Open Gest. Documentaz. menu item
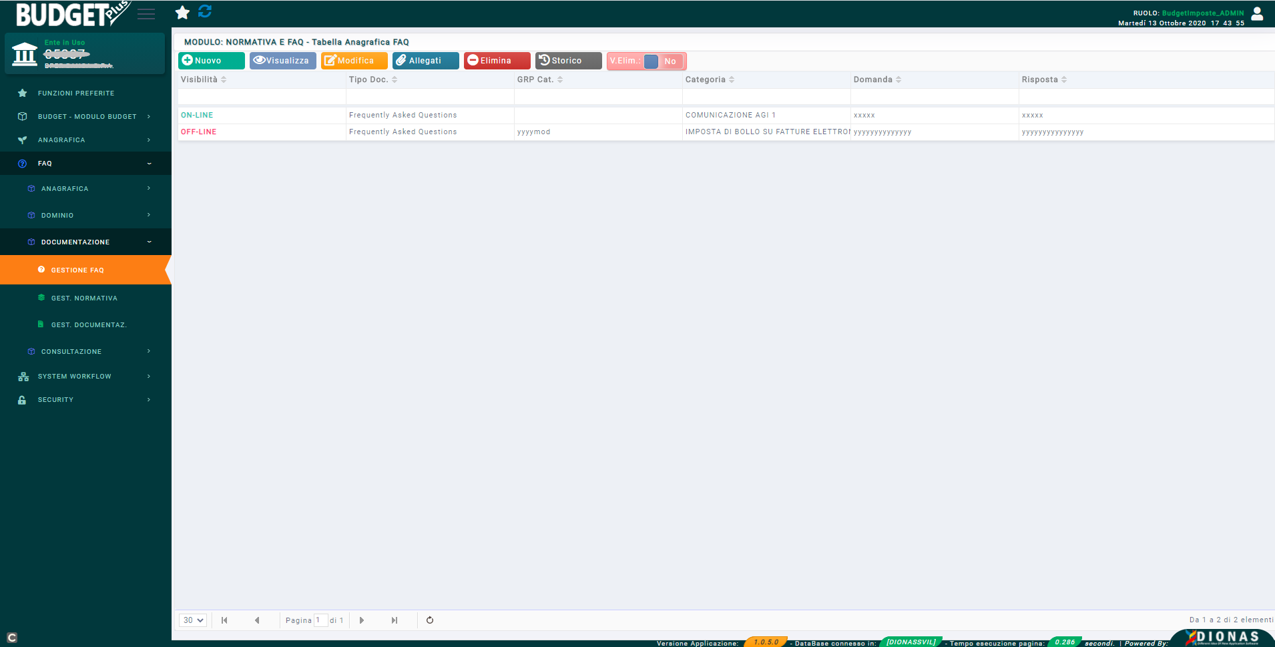The height and width of the screenshot is (647, 1275). tap(85, 325)
